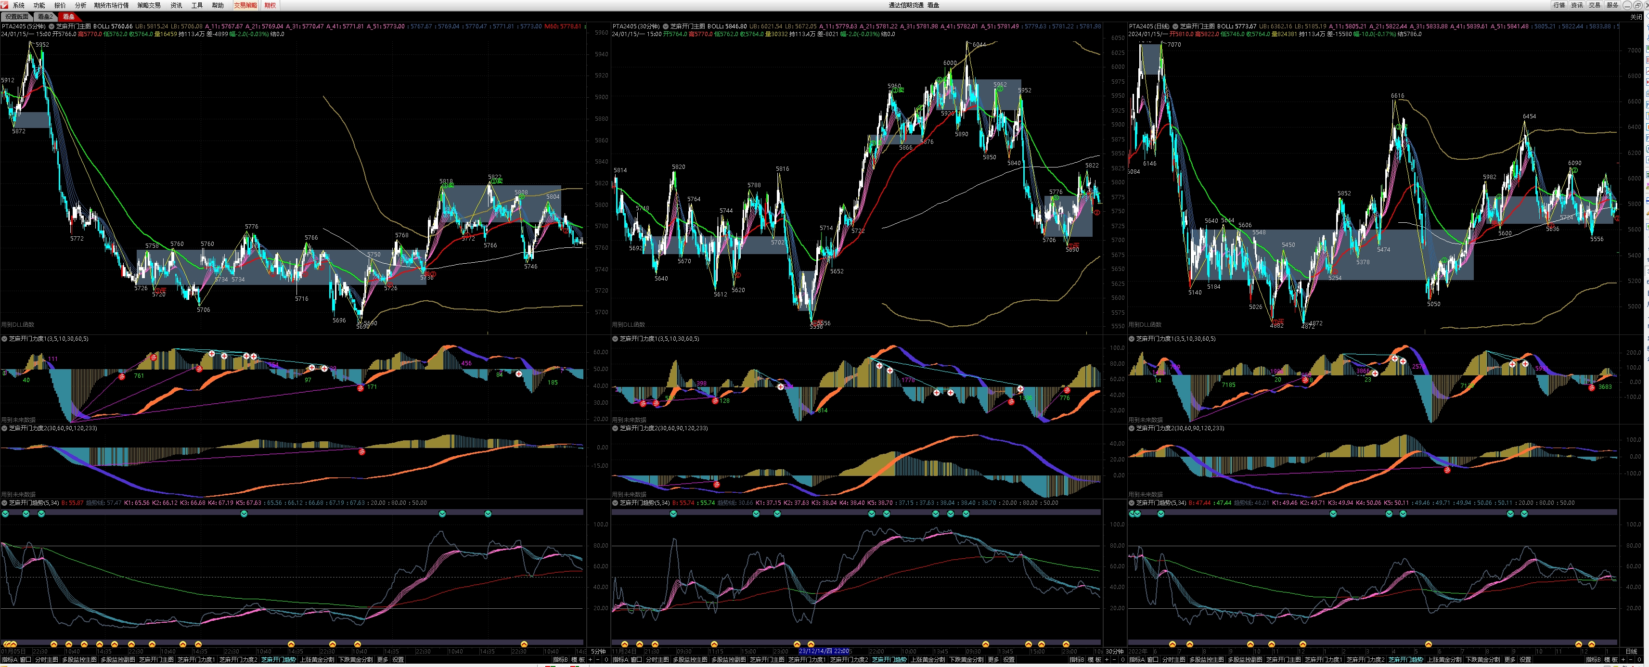The image size is (1649, 667).
Task: Open the 行情 button at top right
Action: coord(1559,5)
